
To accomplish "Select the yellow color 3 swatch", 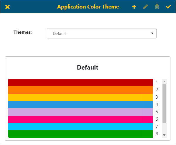I will [x=80, y=97].
